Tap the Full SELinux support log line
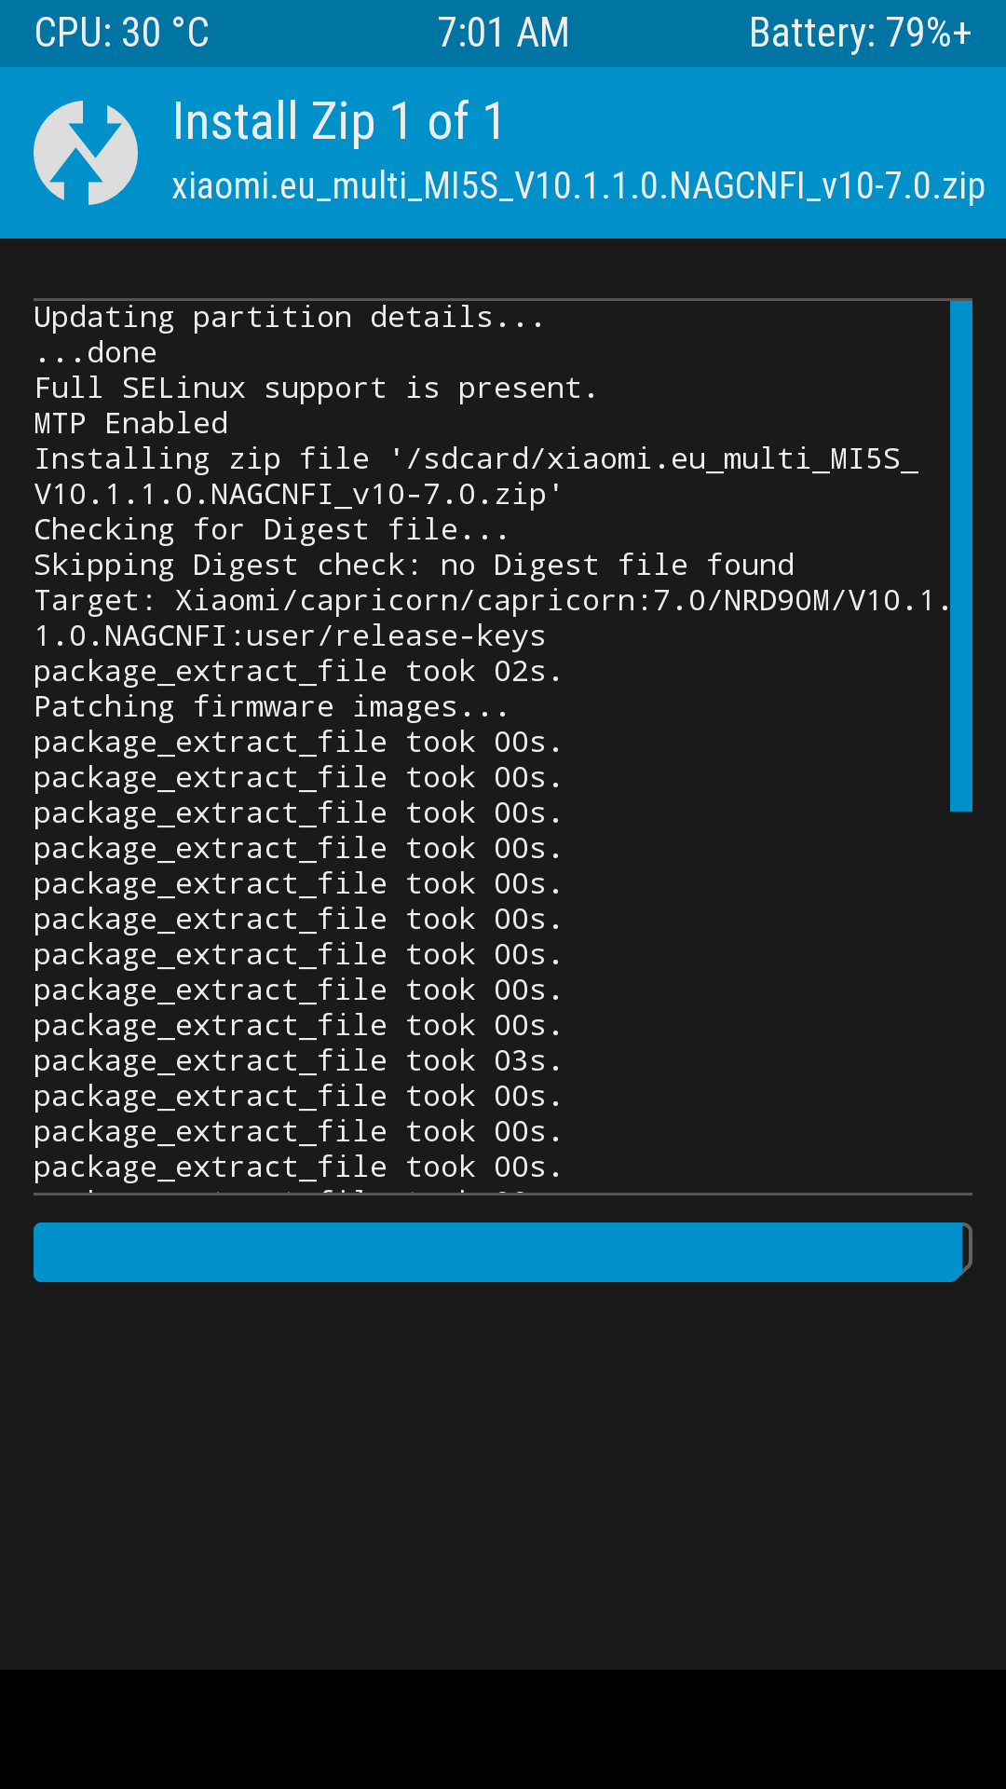 316,389
